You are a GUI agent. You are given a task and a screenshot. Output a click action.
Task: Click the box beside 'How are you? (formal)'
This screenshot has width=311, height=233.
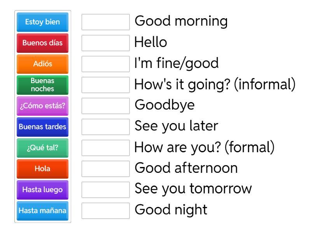tap(106, 148)
